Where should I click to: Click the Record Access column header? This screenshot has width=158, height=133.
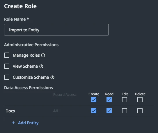65,95
